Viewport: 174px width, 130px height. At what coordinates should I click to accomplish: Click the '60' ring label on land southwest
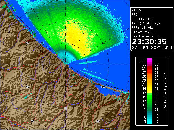(33, 121)
